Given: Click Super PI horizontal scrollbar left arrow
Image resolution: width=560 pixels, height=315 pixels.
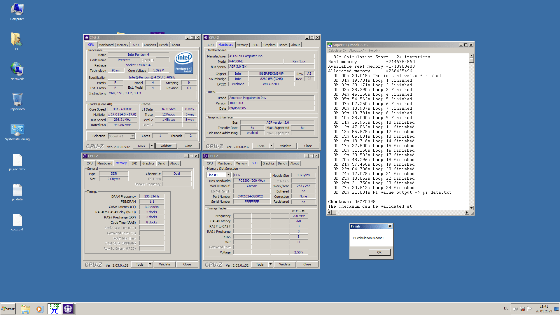Looking at the screenshot, I should [330, 212].
